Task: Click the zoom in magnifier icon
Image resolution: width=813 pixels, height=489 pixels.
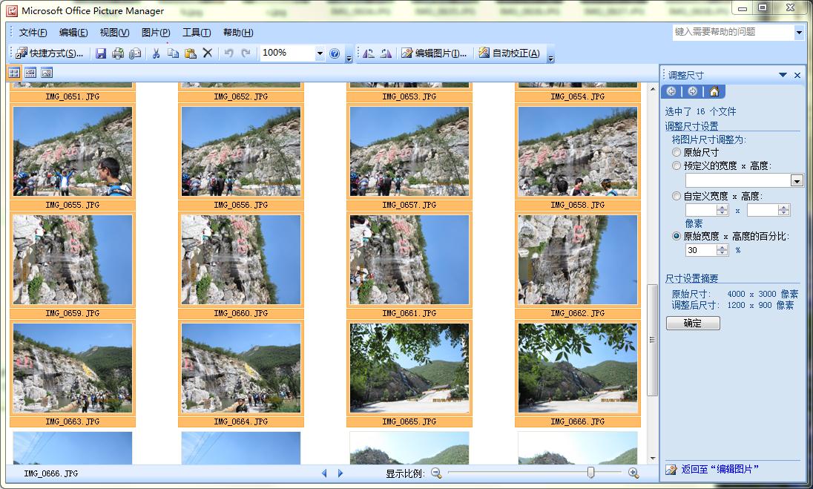Action: (633, 473)
